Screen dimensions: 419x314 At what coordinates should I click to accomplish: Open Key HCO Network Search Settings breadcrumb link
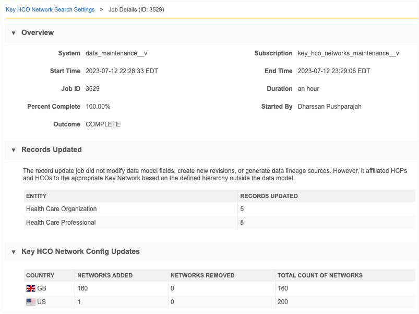(50, 9)
